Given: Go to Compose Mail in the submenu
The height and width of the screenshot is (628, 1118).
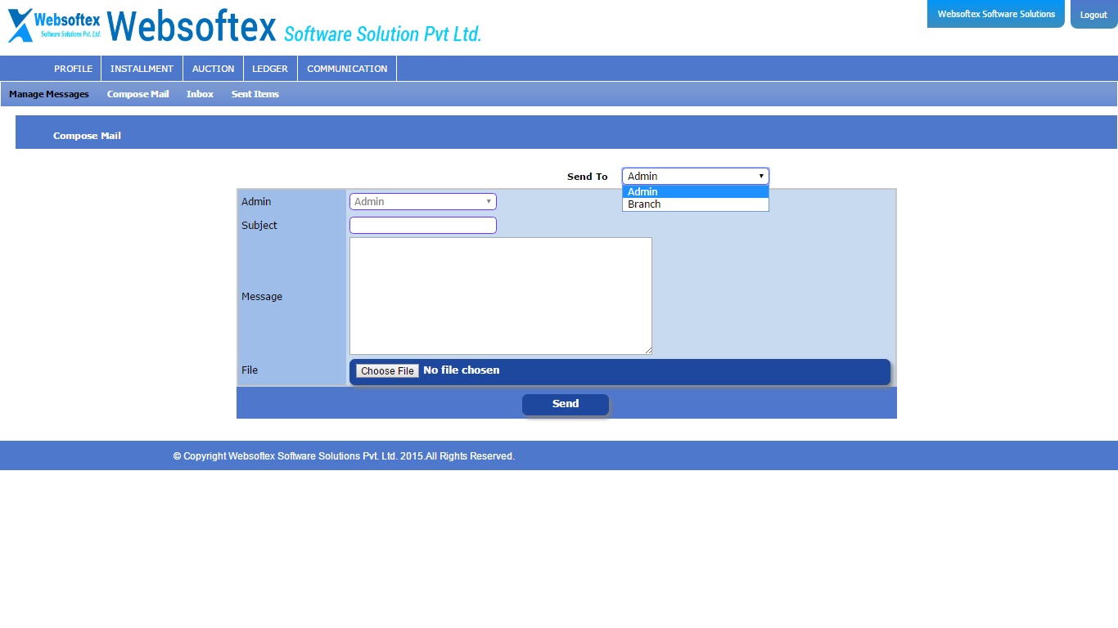Looking at the screenshot, I should tap(137, 94).
